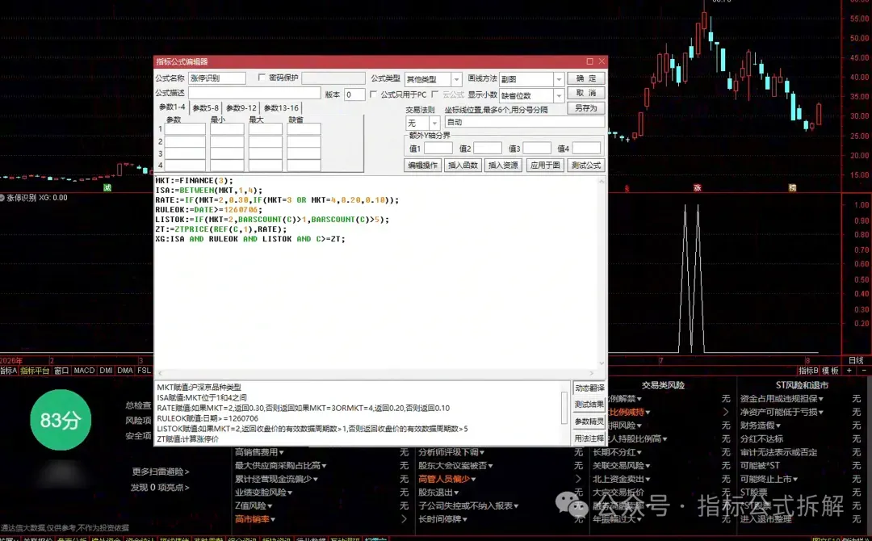Click the minus icon on indicator bar
Screen dimensions: 872x541
pos(864,371)
